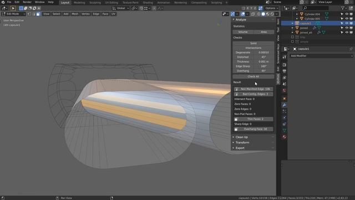
Task: Open Global transform orientation dropdown
Action: point(120,8)
